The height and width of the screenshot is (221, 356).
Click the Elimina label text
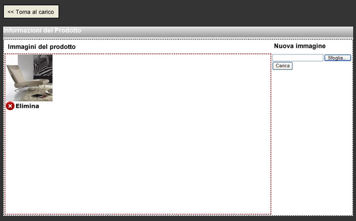[27, 106]
